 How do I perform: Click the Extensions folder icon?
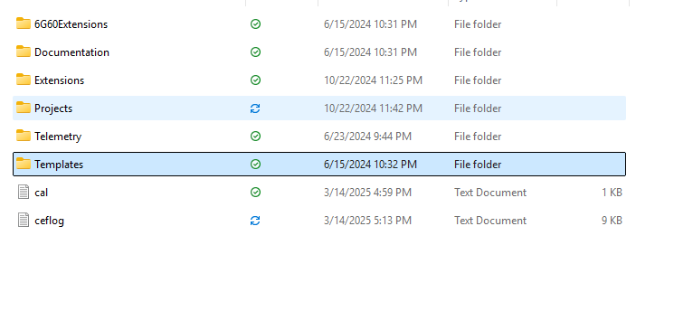point(24,80)
